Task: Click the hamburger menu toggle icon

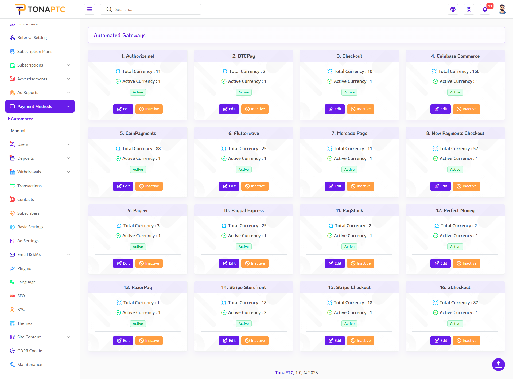Action: coord(90,10)
